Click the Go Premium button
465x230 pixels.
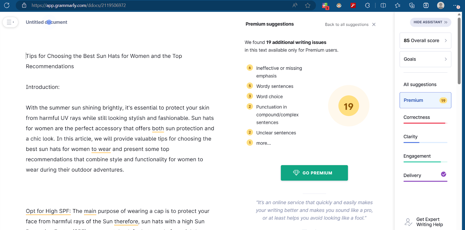pos(314,173)
